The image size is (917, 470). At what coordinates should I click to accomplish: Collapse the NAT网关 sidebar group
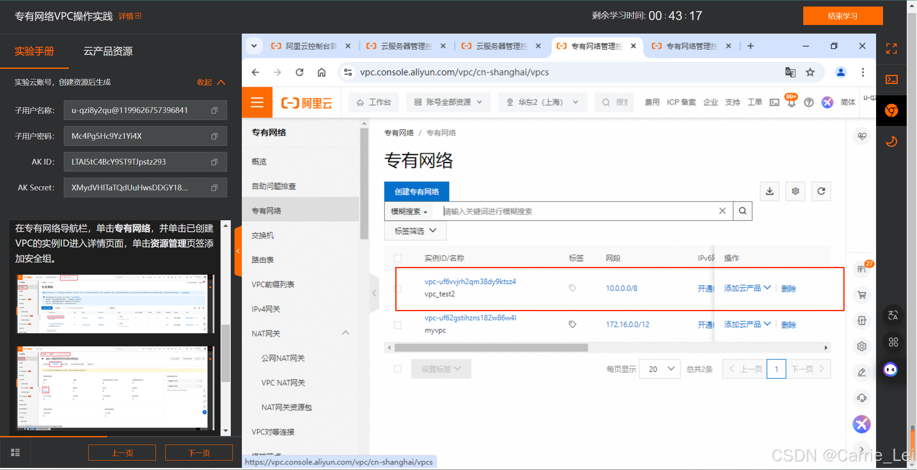click(x=345, y=333)
